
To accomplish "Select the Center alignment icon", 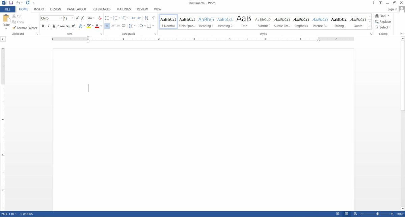I will coord(112,26).
